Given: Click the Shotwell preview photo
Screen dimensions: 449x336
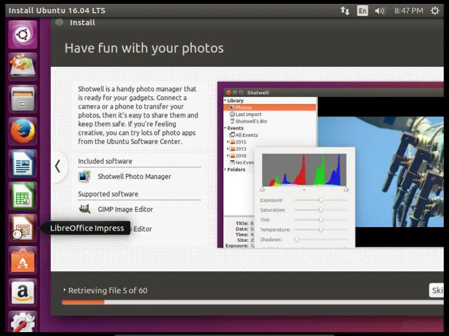Looking at the screenshot, I should [x=381, y=171].
